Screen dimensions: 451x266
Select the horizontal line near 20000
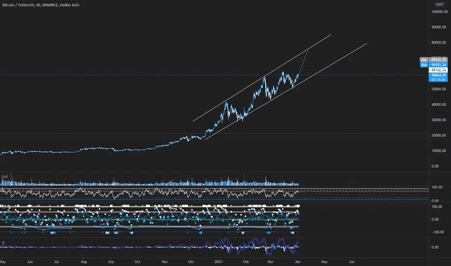pyautogui.click(x=214, y=133)
